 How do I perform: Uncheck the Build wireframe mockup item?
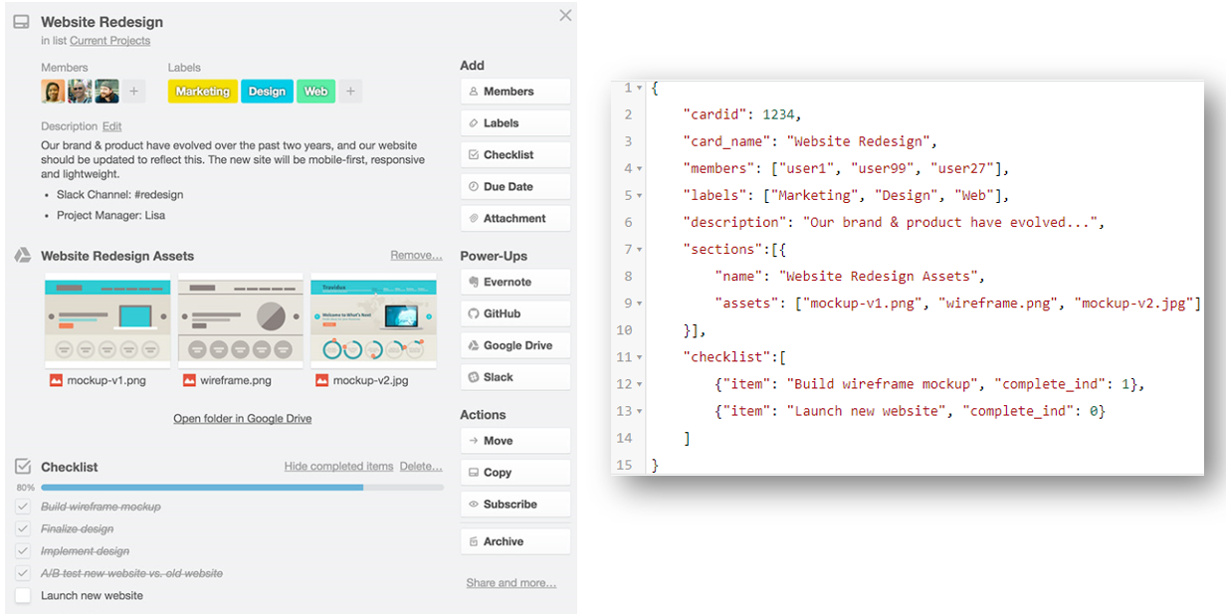click(23, 507)
